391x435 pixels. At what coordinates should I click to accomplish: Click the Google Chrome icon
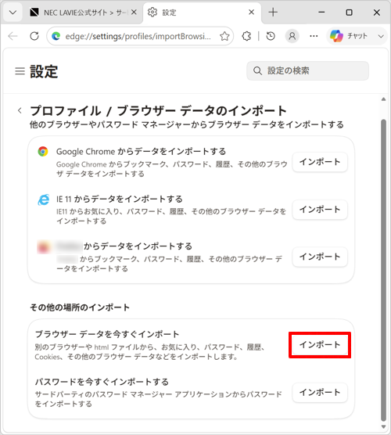pyautogui.click(x=43, y=152)
